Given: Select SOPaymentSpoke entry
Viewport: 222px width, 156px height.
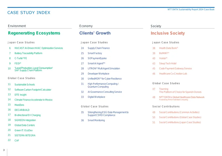Looking at the screenshot, I should pos(97,58).
